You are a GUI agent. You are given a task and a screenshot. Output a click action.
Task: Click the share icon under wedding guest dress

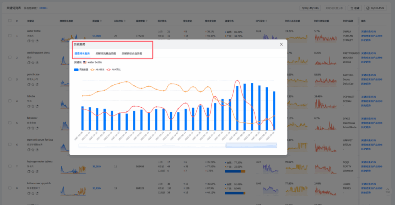point(36,62)
